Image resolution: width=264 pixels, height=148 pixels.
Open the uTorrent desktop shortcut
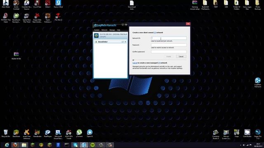click(79, 133)
